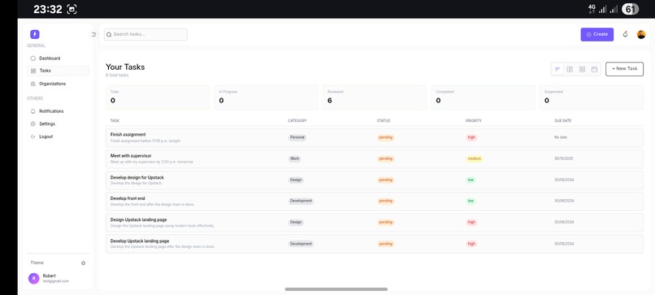
Task: Click the Personal category tag
Action: click(x=297, y=137)
